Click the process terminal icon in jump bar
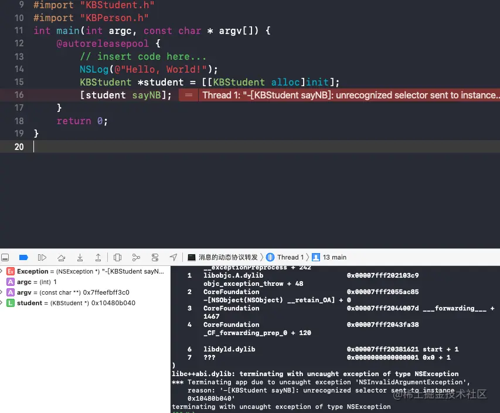This screenshot has width=500, height=413. coord(191,257)
